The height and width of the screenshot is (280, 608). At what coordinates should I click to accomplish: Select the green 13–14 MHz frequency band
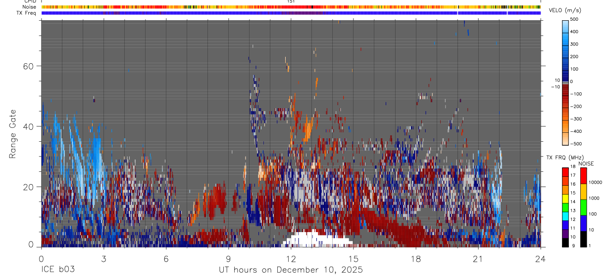coord(565,207)
